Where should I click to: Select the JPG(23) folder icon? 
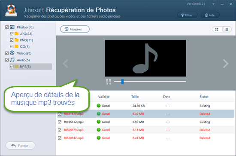pos(17,34)
